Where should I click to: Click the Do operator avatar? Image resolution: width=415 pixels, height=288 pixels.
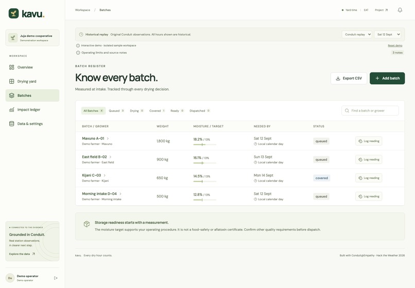tap(10, 278)
